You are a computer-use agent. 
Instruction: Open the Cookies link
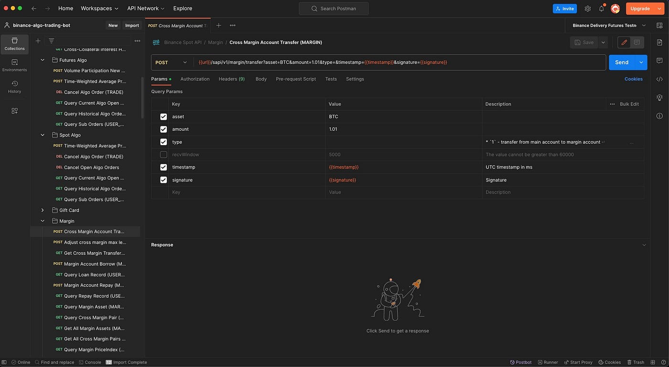point(634,79)
